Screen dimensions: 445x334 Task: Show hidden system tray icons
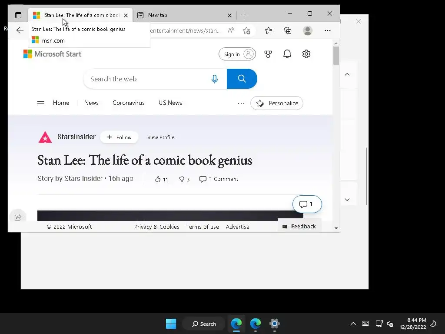coord(353,324)
